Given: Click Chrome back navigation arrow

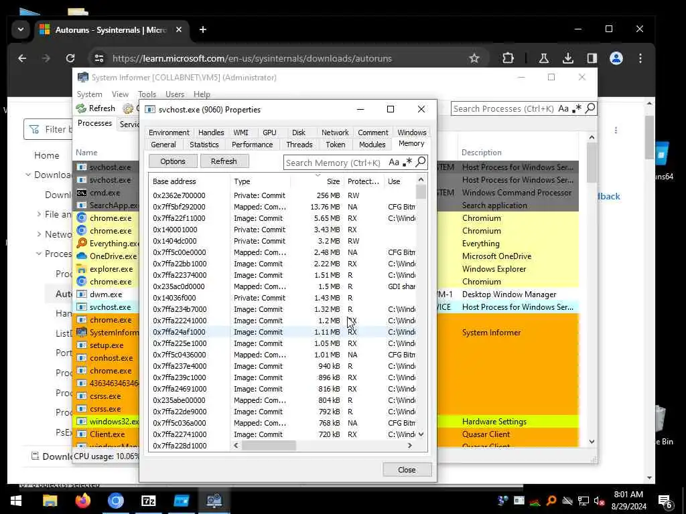Looking at the screenshot, I should click(x=22, y=58).
